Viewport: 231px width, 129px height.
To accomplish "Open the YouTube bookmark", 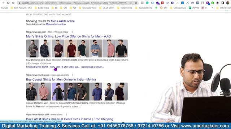I will [4, 8].
